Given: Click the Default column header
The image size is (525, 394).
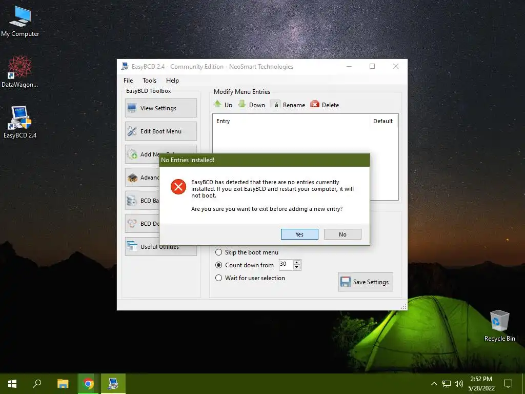Looking at the screenshot, I should [383, 121].
